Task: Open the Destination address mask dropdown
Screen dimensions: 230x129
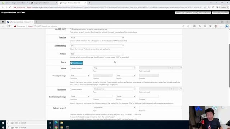Action: [178, 89]
